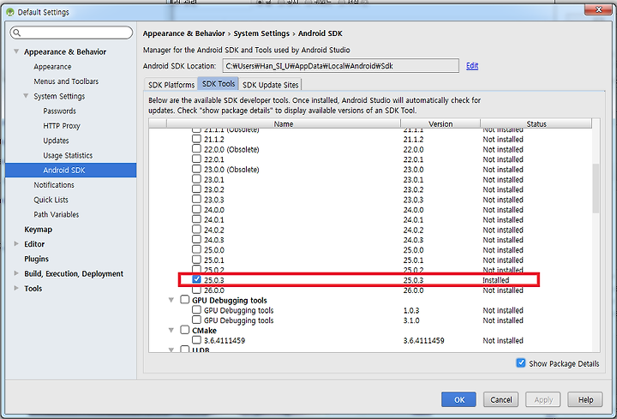Open SDK Update Sites tab
This screenshot has width=617, height=419.
click(270, 85)
